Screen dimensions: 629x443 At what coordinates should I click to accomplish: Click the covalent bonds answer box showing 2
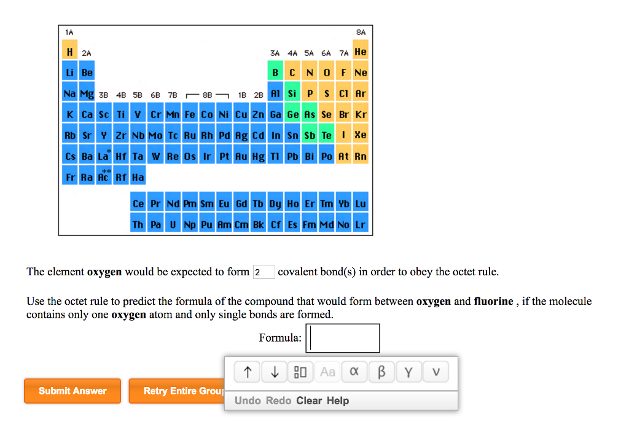point(264,272)
